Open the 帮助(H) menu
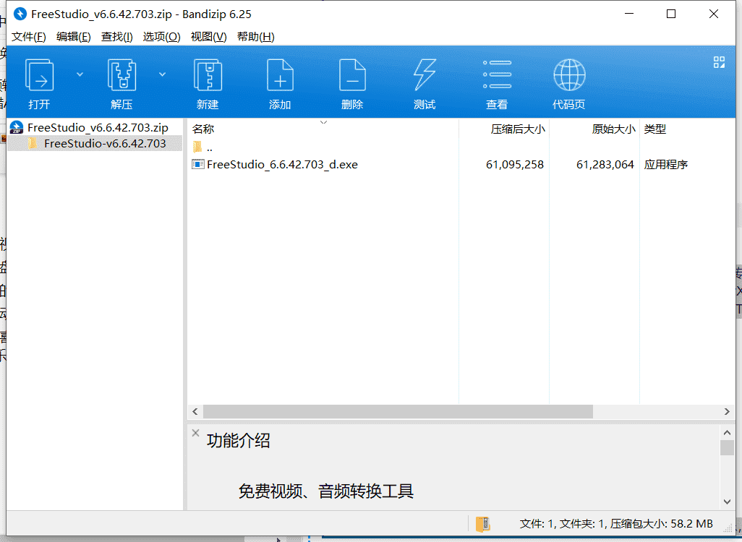The height and width of the screenshot is (542, 742). pos(255,36)
